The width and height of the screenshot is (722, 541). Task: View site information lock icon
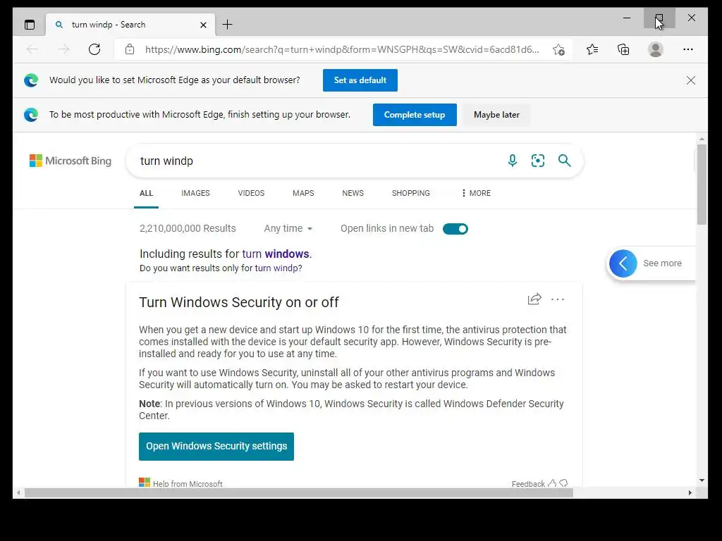tap(130, 49)
